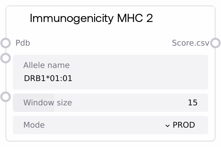Select the PROD value text

click(x=184, y=125)
